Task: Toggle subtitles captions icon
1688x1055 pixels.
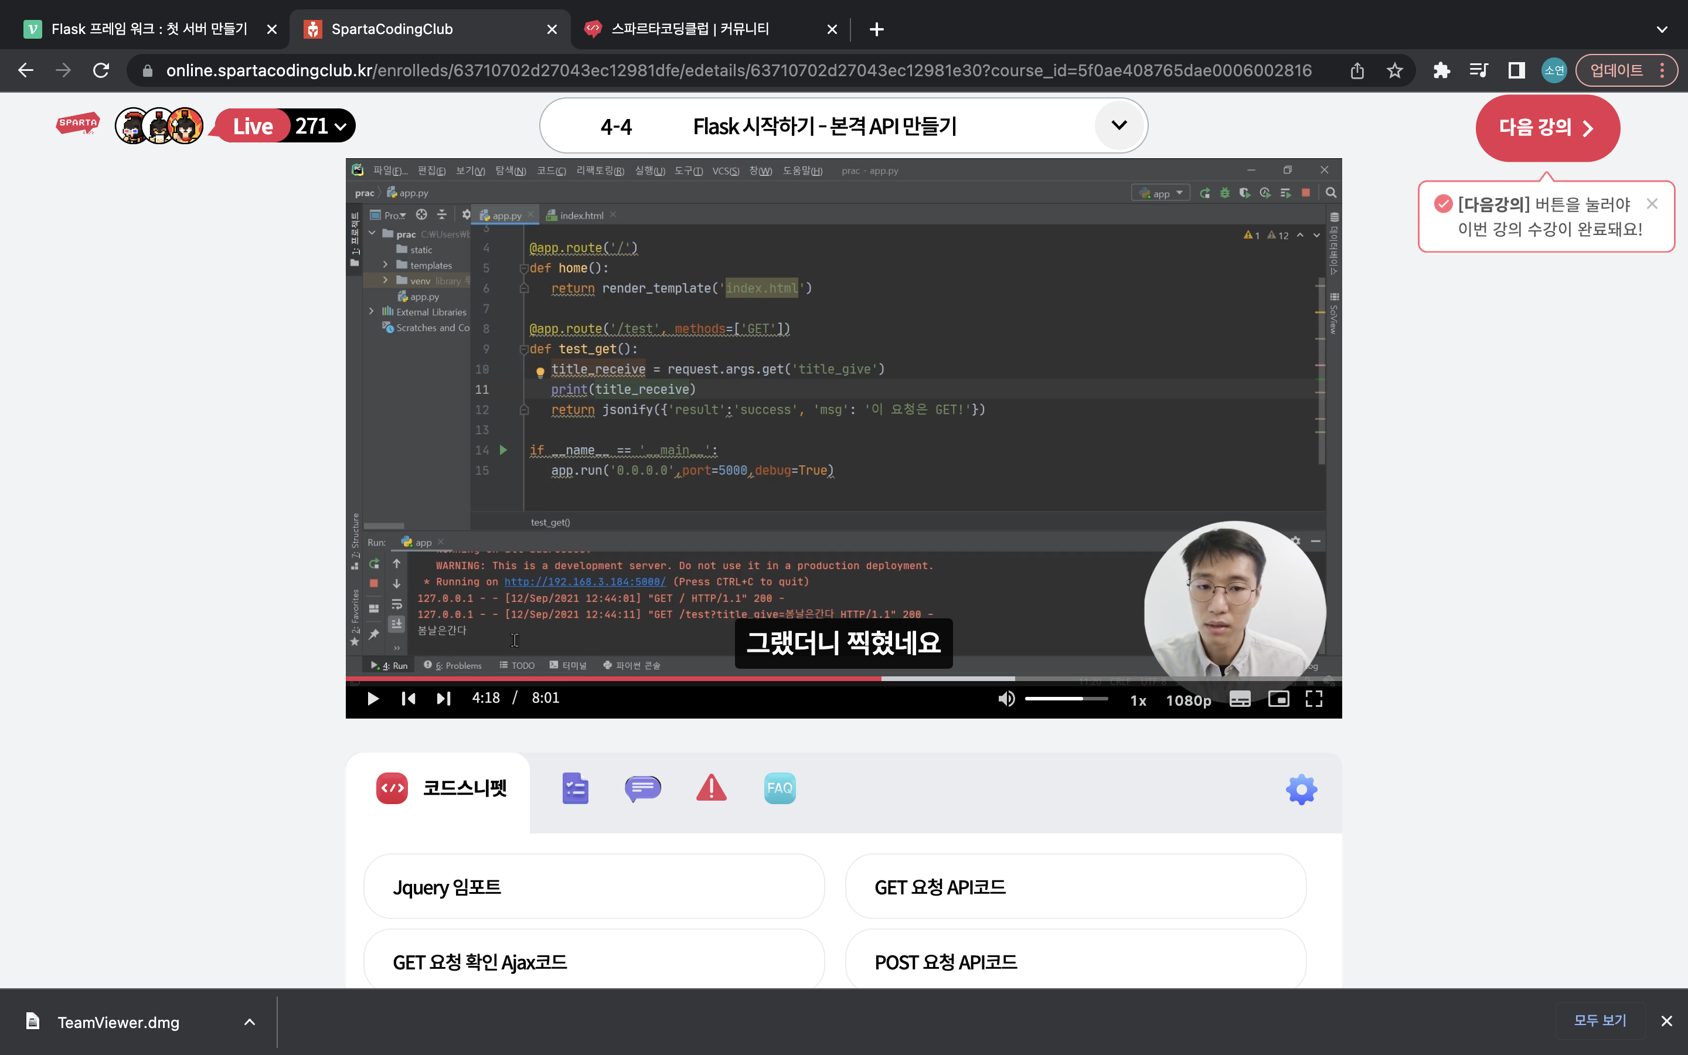Action: pos(1240,699)
